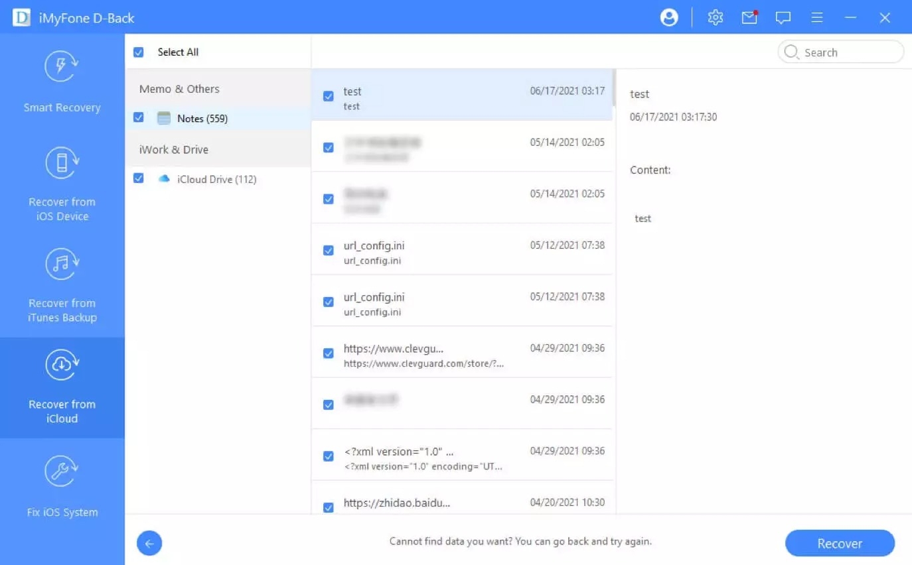Deselect the first test note checkbox
This screenshot has height=565, width=912.
[x=328, y=96]
